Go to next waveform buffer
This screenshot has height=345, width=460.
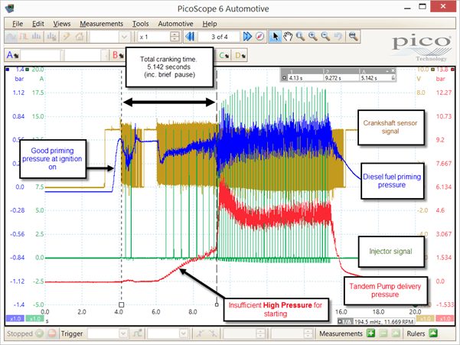coord(247,37)
